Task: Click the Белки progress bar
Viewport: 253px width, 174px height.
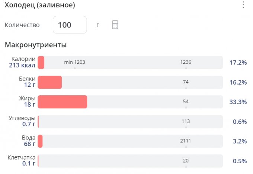Action: [50, 82]
